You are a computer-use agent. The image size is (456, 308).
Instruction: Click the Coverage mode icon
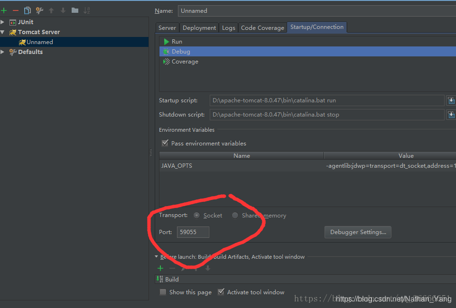pyautogui.click(x=167, y=62)
